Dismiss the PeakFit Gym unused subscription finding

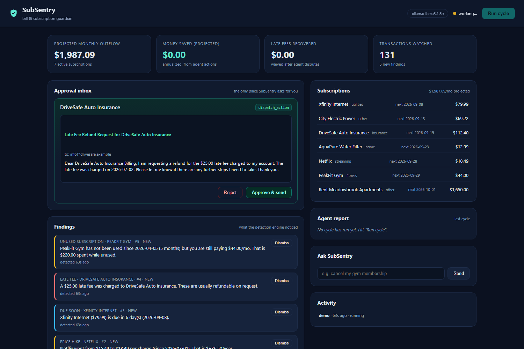(282, 243)
